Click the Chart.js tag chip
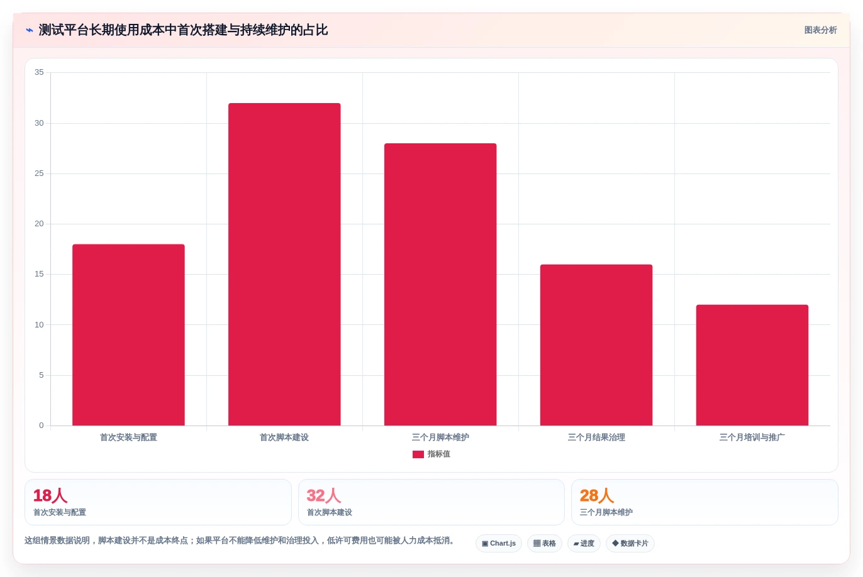863x577 pixels. tap(499, 544)
